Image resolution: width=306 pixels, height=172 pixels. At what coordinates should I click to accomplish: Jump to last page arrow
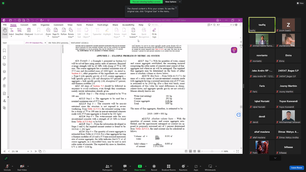pos(35,151)
